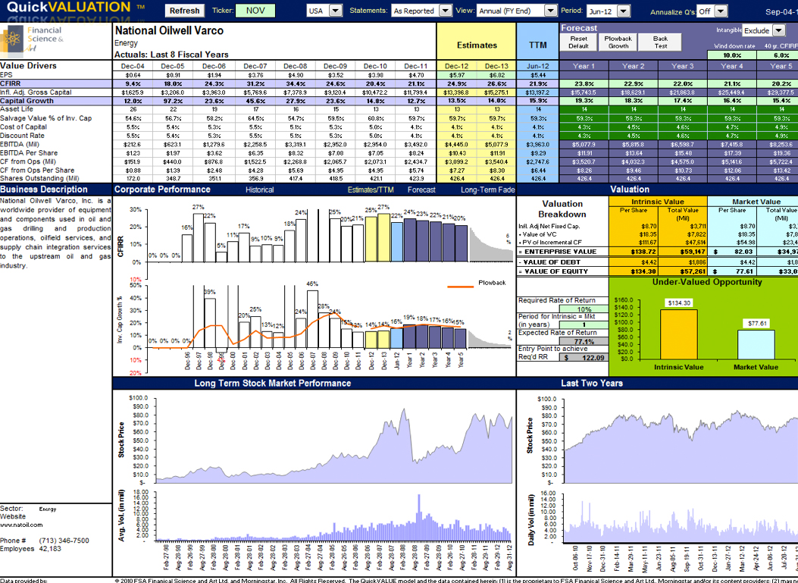The image size is (798, 583).
Task: Click the phone number (713) 346-7500
Action: tap(64, 541)
